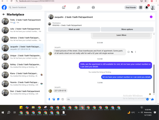The height and width of the screenshot is (120, 159).
Task: Open conversation information purple icon
Action: [x=151, y=17]
